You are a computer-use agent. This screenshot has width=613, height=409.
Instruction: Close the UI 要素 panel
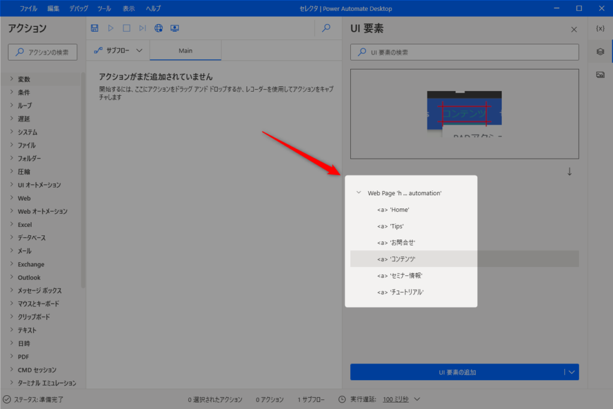[574, 29]
